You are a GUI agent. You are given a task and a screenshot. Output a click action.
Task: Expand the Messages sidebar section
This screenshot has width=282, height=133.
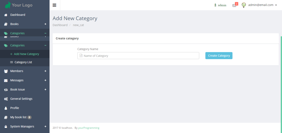17,80
